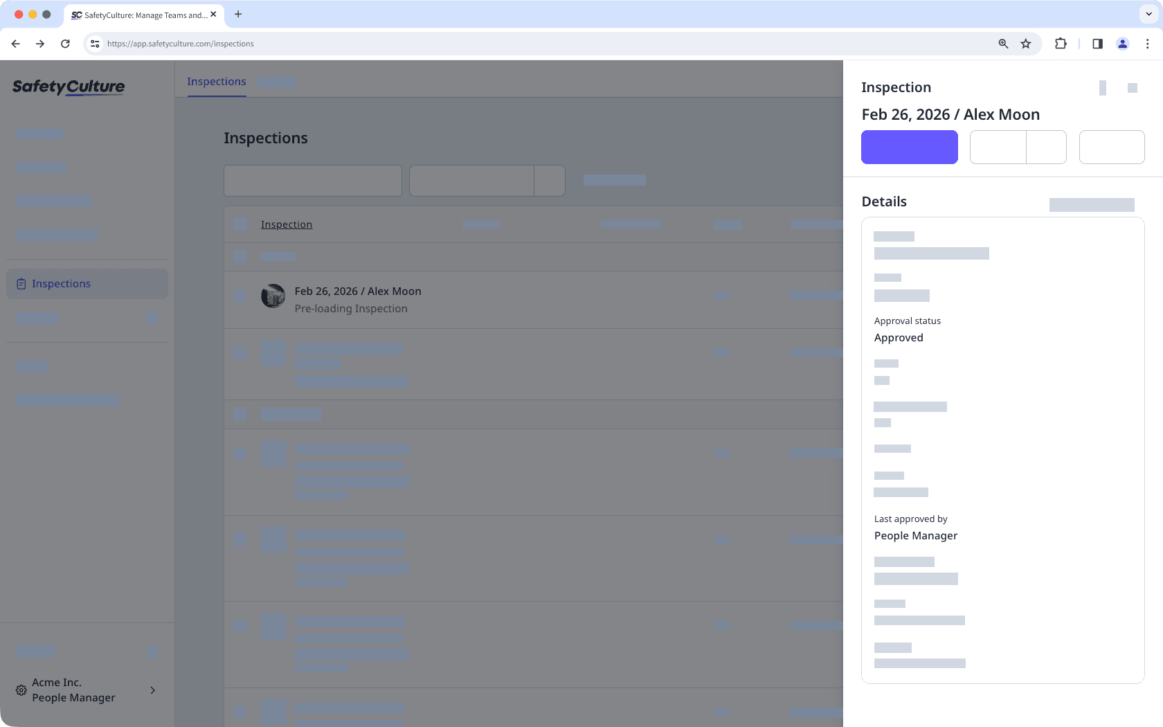
Task: Click the inspection avatar thumbnail
Action: [x=273, y=296]
